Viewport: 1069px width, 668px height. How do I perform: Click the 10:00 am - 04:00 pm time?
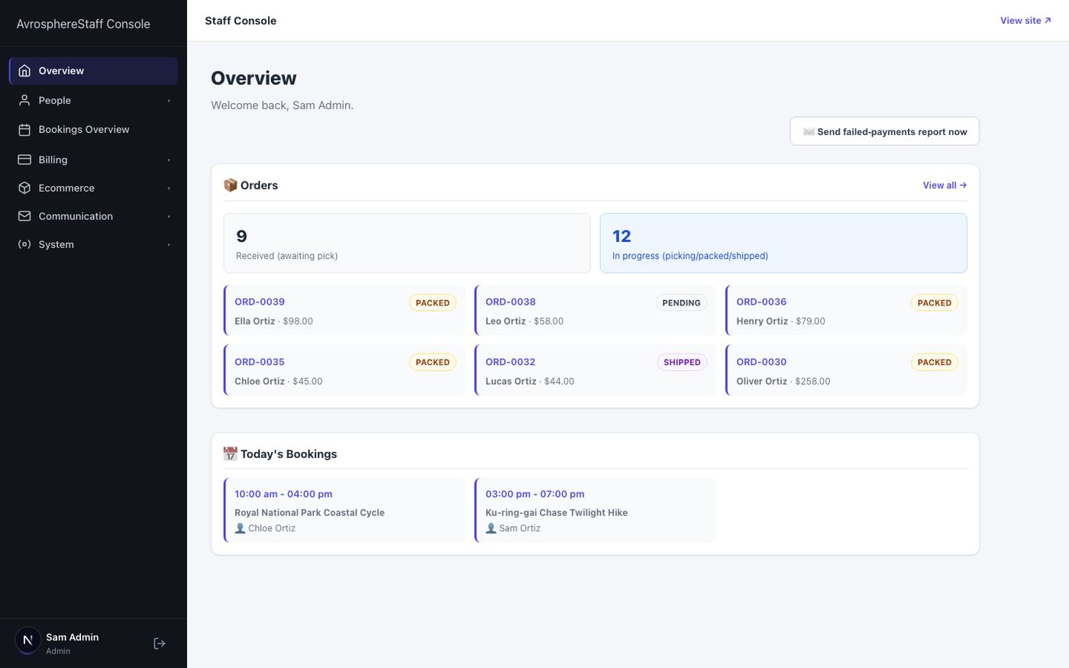click(283, 494)
